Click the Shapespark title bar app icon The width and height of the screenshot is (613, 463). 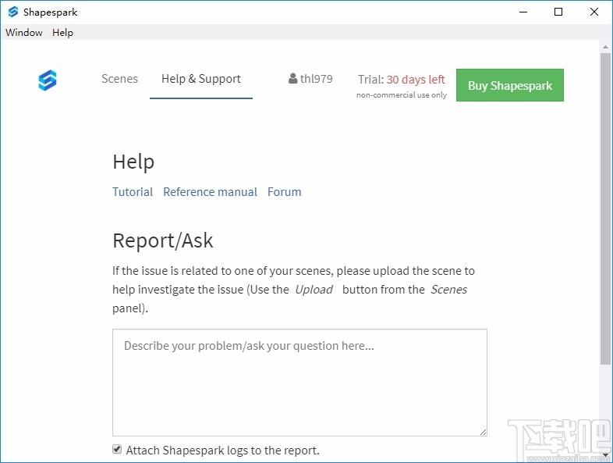point(12,12)
